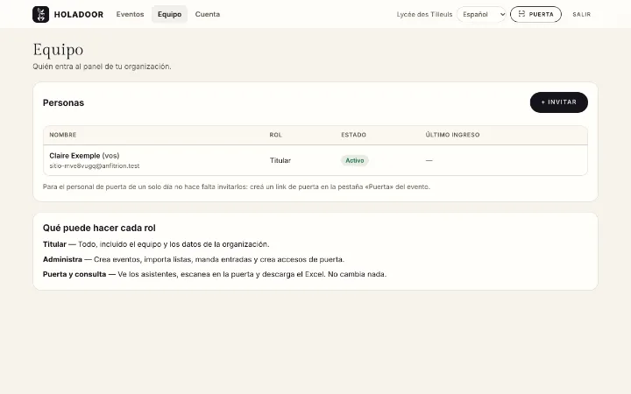Image resolution: width=631 pixels, height=394 pixels.
Task: Click the Nombre column header
Action: (63, 135)
